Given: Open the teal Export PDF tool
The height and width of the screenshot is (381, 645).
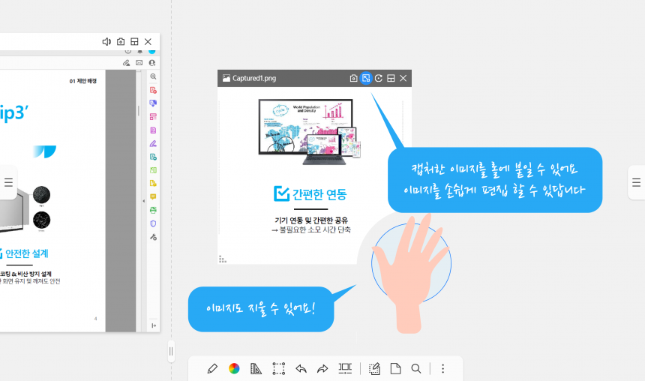Looking at the screenshot, I should click(153, 157).
